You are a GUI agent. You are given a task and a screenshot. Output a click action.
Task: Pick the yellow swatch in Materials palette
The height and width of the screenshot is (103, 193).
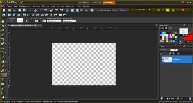(x=173, y=35)
